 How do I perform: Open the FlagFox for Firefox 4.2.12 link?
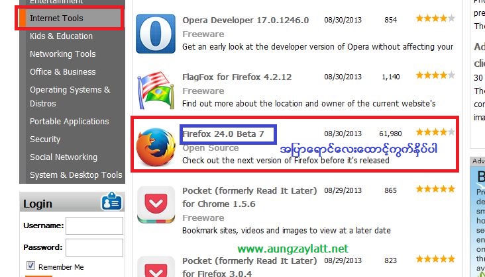237,77
